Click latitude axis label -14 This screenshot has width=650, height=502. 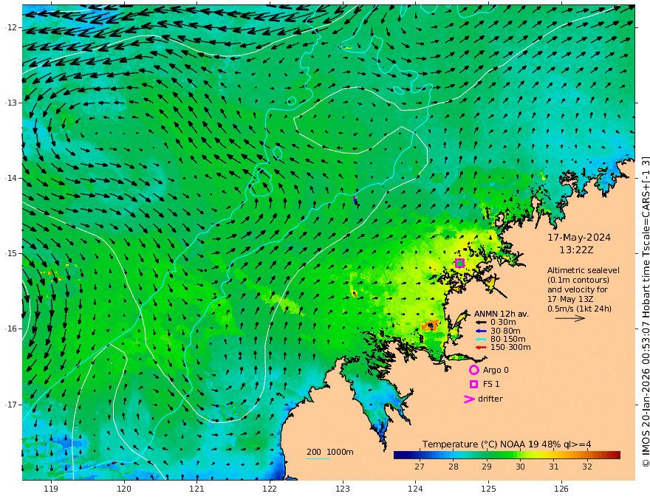tap(12, 178)
